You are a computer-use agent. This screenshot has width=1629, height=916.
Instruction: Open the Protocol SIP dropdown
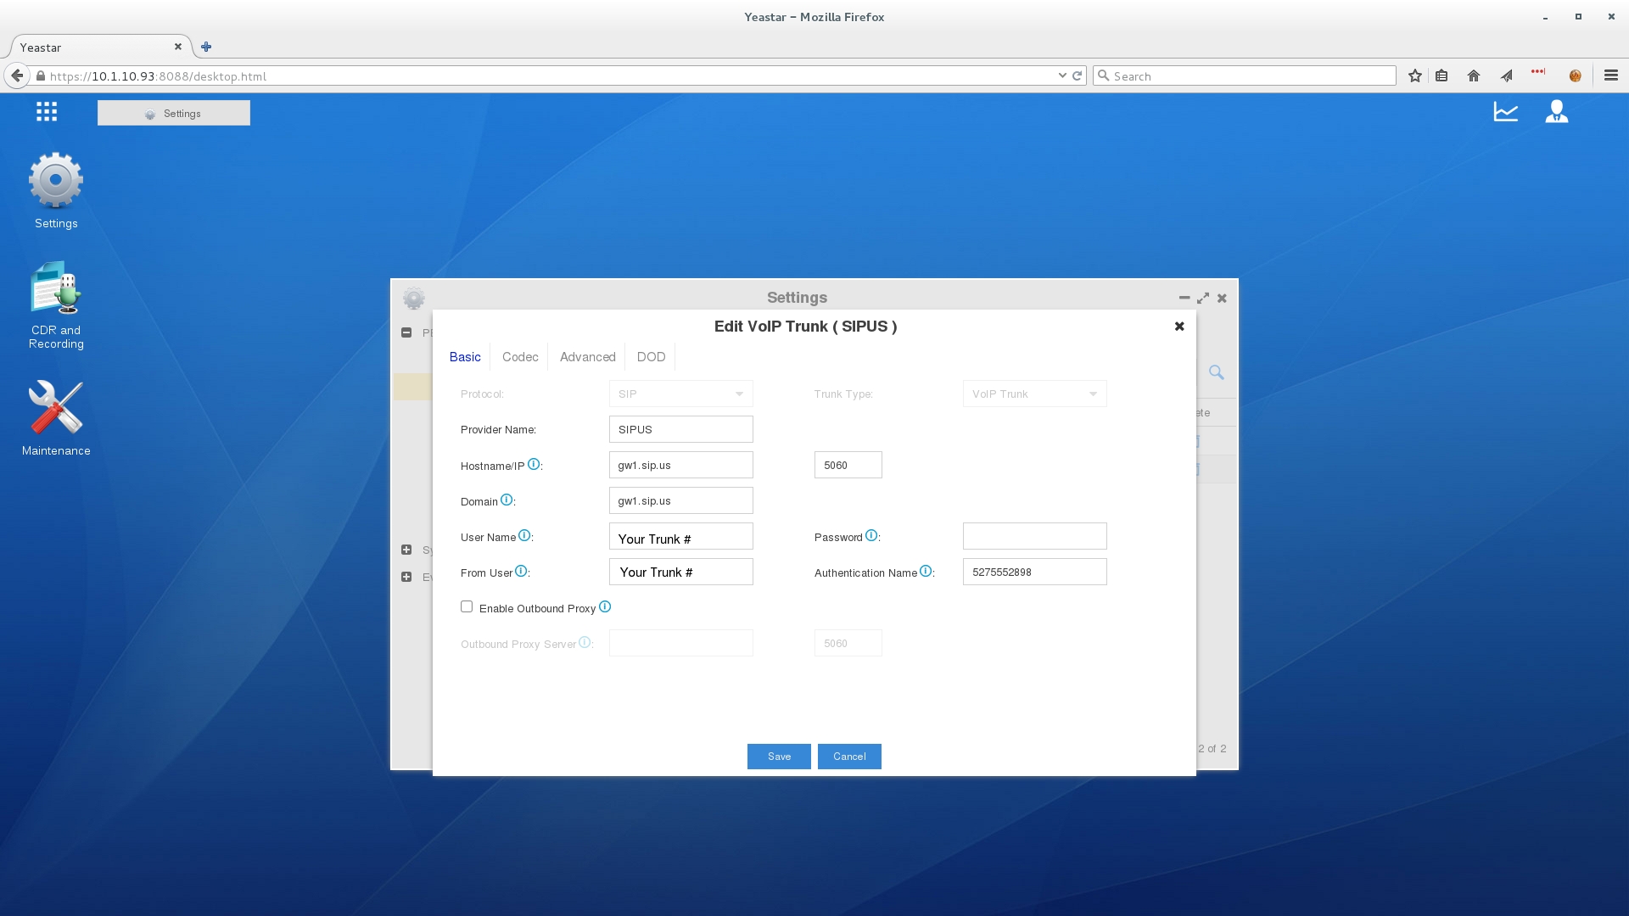click(x=680, y=394)
